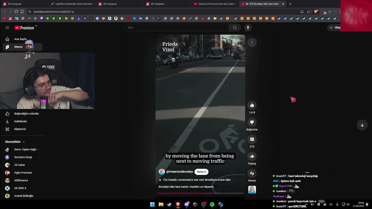Click the FriedaVizelBrooklyn channel avatar

point(162,172)
